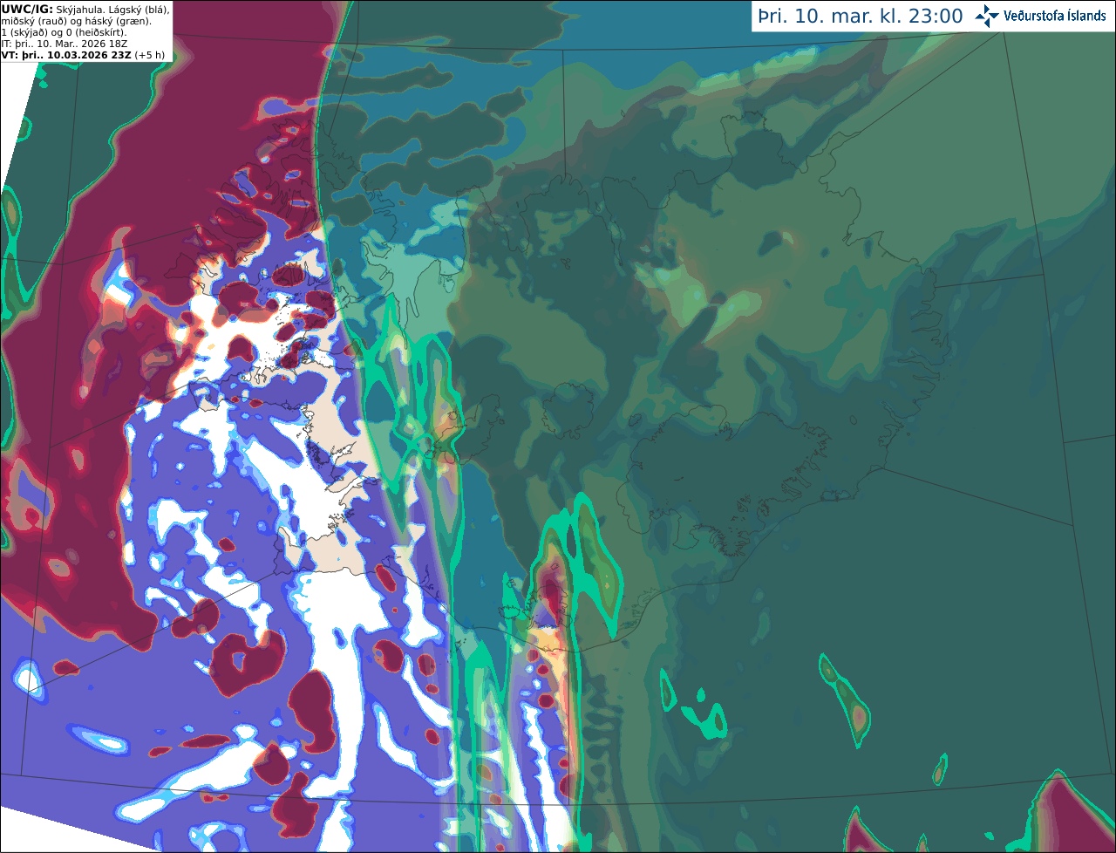Click the 'Veðurstofa Íslands' wordmark
The image size is (1116, 853).
click(x=1055, y=16)
